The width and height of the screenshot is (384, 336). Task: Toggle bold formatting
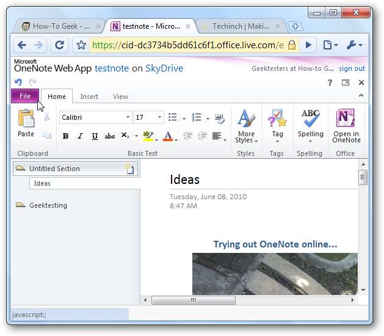click(65, 136)
